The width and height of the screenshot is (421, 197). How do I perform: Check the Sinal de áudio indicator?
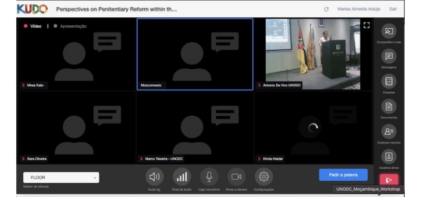[182, 177]
